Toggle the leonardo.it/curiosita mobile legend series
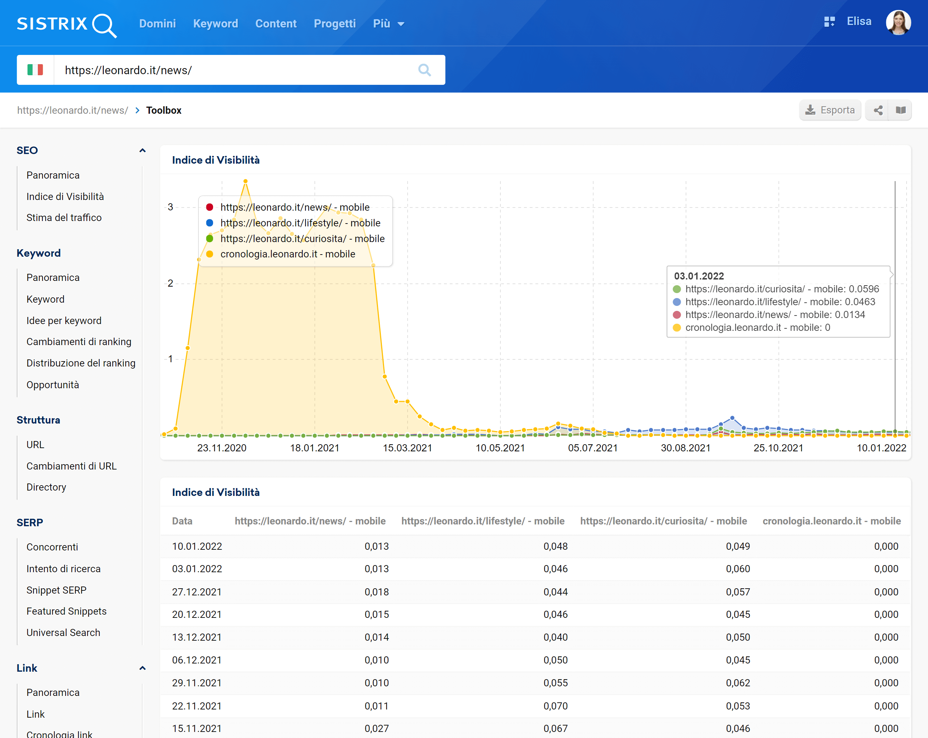 click(x=295, y=239)
